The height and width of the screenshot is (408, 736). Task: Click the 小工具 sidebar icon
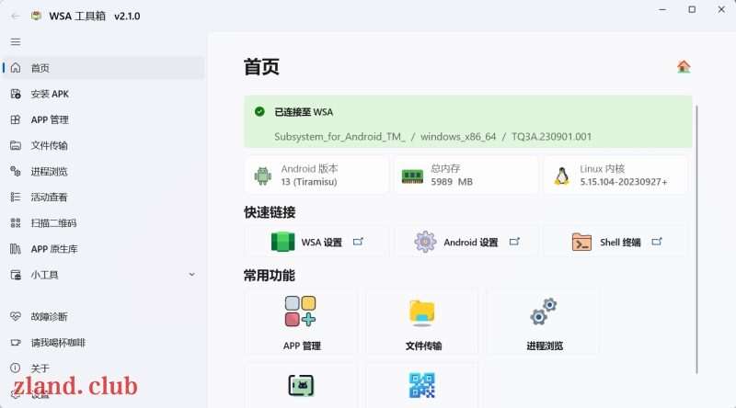pos(16,275)
